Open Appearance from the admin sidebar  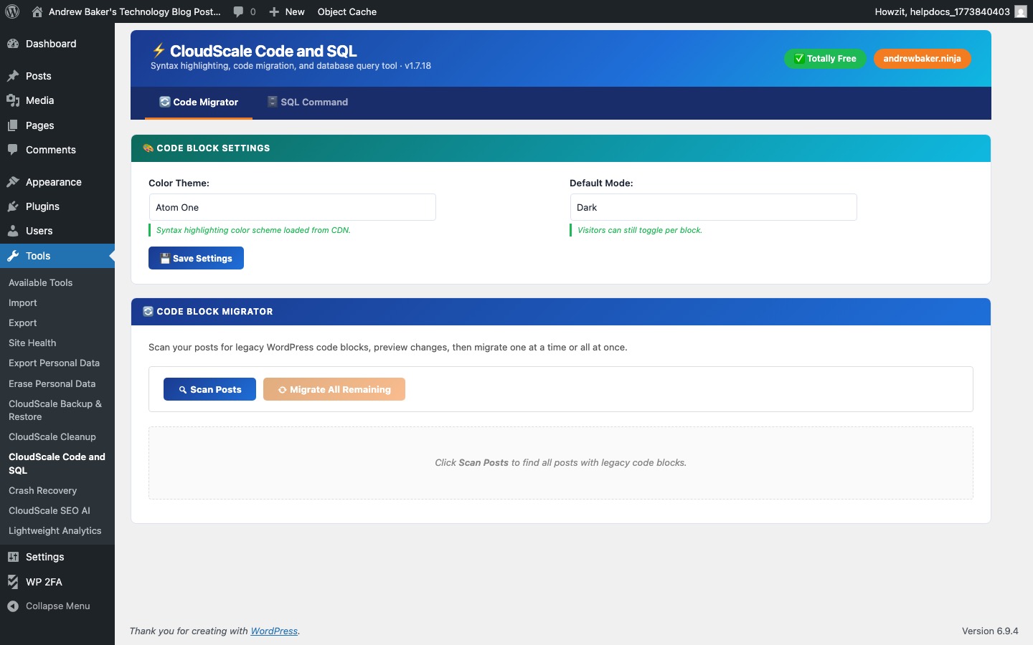52,182
